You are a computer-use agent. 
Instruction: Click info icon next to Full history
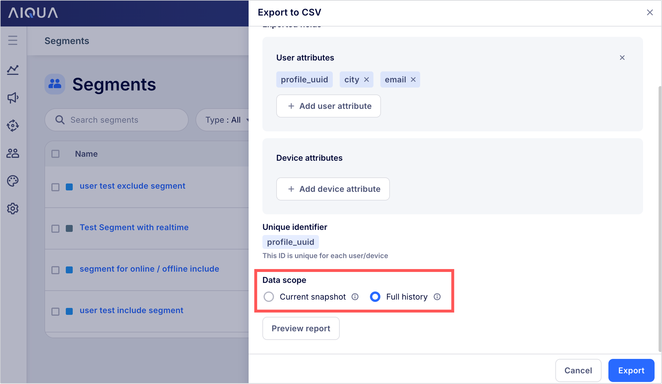tap(437, 297)
